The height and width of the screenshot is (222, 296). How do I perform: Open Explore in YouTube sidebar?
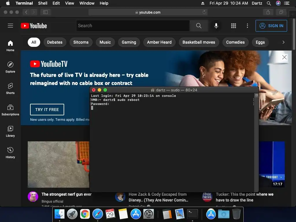pyautogui.click(x=10, y=67)
